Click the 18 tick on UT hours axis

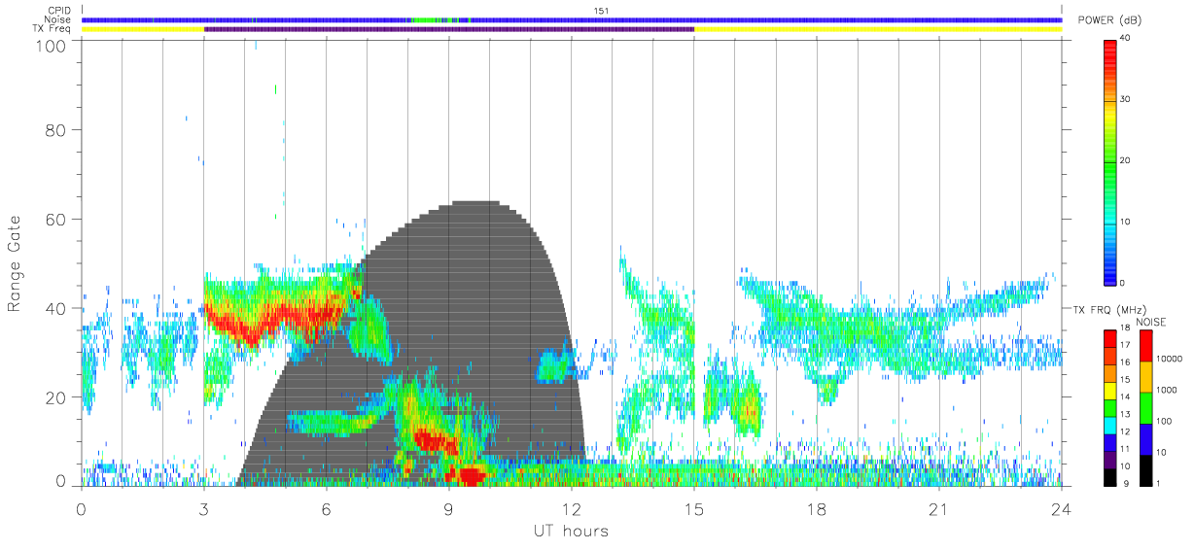[817, 509]
